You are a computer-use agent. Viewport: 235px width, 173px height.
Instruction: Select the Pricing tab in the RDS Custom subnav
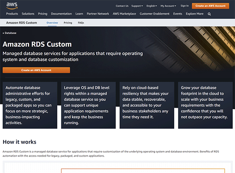point(68,23)
